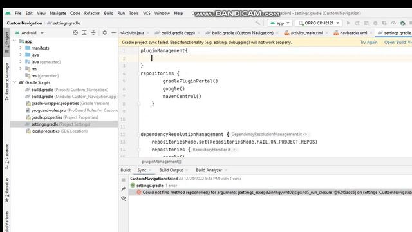The height and width of the screenshot is (232, 412).
Task: Collapse the Gradle Scripts node
Action: 14,82
